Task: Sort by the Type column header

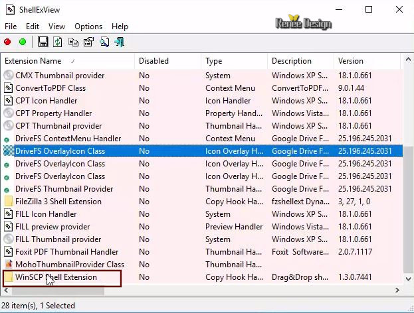Action: click(234, 61)
